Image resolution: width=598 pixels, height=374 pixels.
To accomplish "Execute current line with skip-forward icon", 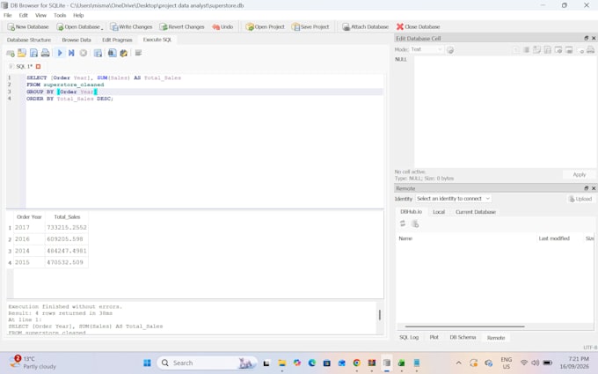I will (x=71, y=53).
